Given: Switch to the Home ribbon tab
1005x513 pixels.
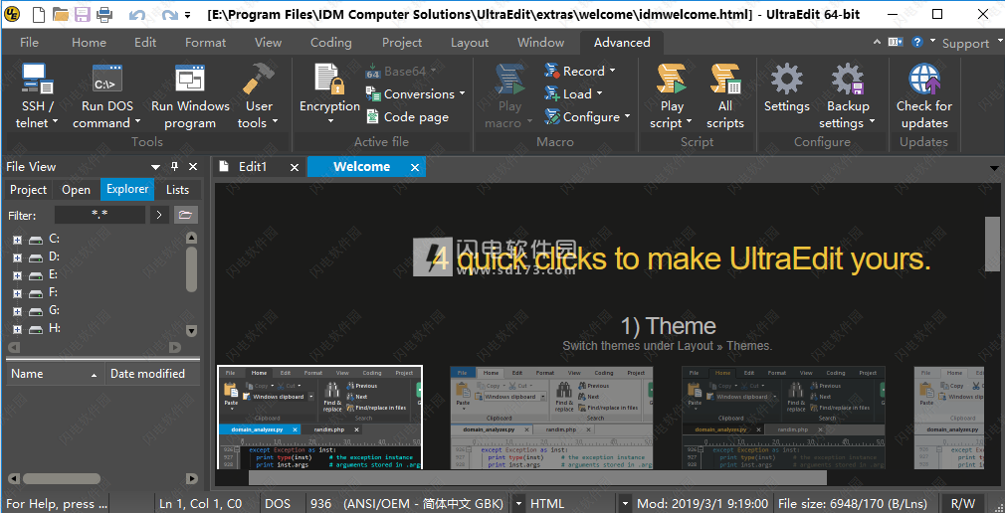Looking at the screenshot, I should (90, 43).
